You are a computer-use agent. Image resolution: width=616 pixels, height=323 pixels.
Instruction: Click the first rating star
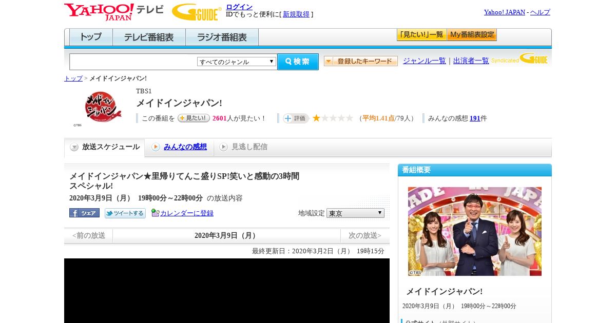tap(316, 118)
